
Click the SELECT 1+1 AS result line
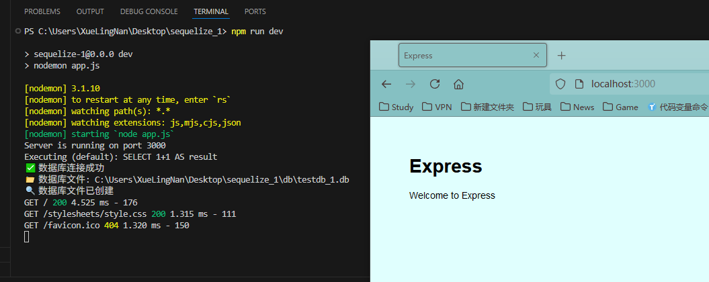tap(121, 157)
